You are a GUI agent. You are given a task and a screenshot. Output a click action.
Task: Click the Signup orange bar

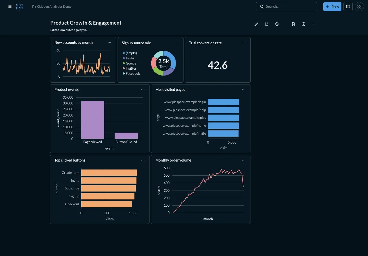pos(108,196)
